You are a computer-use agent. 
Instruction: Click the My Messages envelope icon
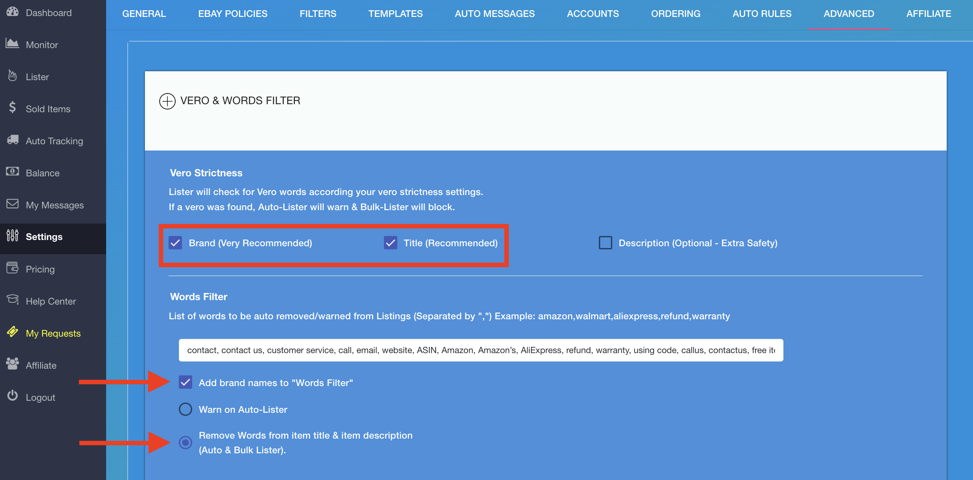click(x=12, y=204)
